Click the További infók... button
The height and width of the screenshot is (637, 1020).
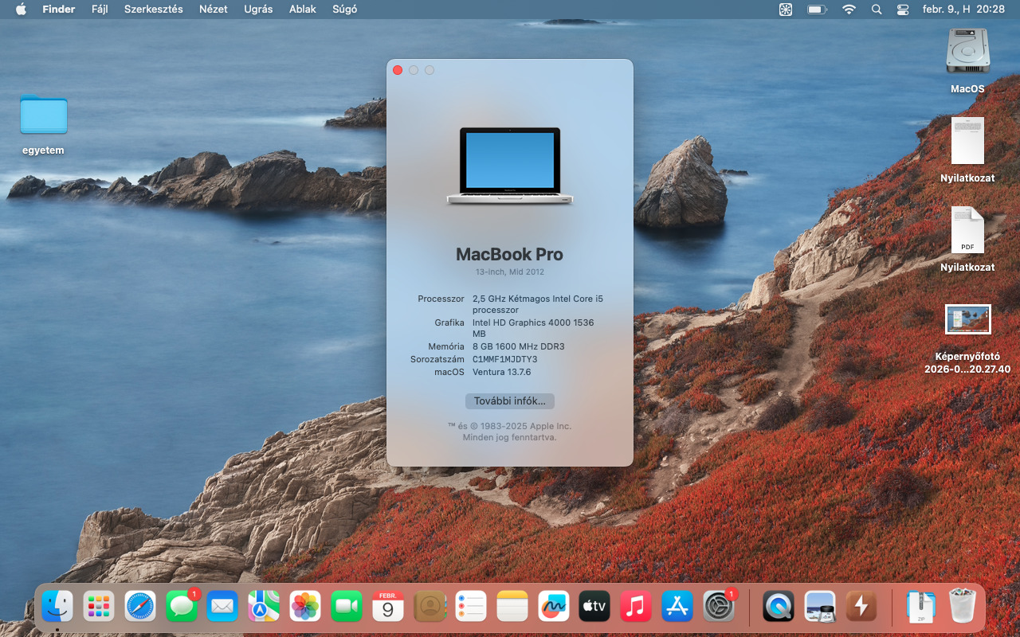(510, 401)
